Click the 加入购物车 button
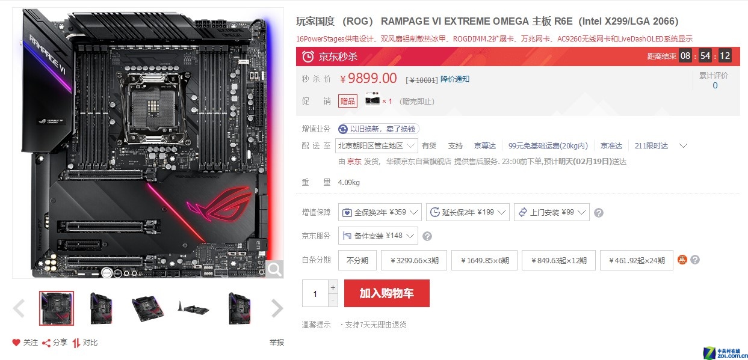 [387, 293]
